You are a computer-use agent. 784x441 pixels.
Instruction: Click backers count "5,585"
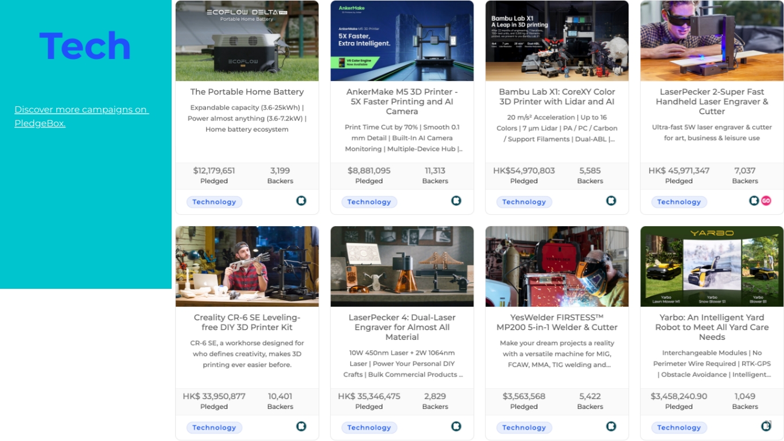590,171
